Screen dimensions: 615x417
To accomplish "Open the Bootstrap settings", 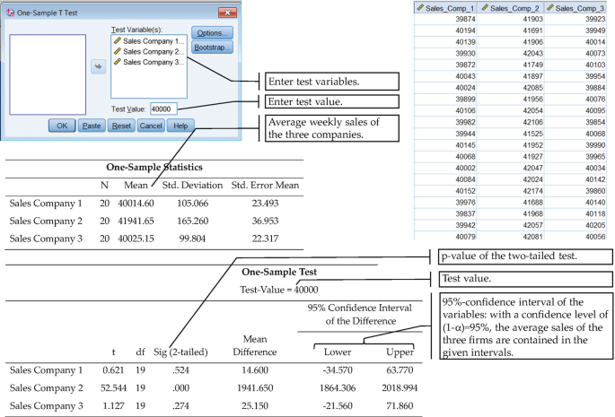I will [212, 47].
